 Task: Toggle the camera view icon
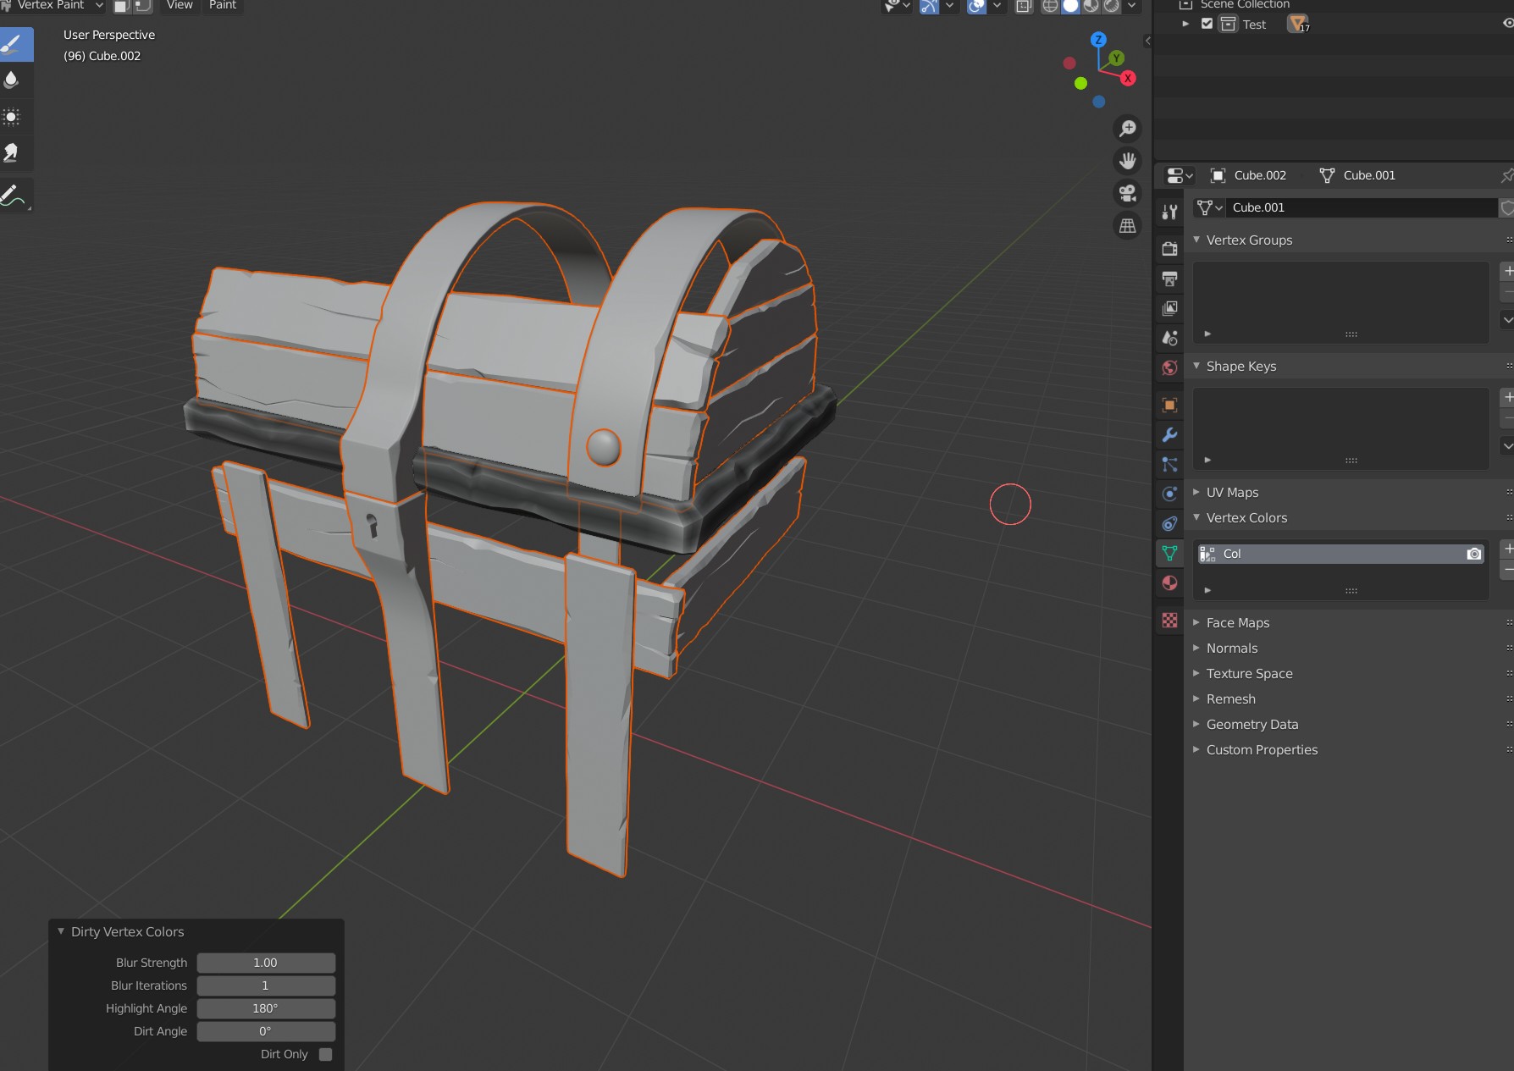point(1128,193)
